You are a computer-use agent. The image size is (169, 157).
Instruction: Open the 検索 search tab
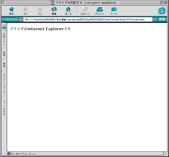point(4,65)
